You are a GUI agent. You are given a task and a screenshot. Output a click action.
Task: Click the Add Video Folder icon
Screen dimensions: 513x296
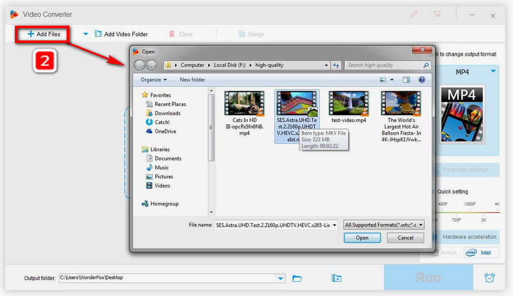pos(97,34)
